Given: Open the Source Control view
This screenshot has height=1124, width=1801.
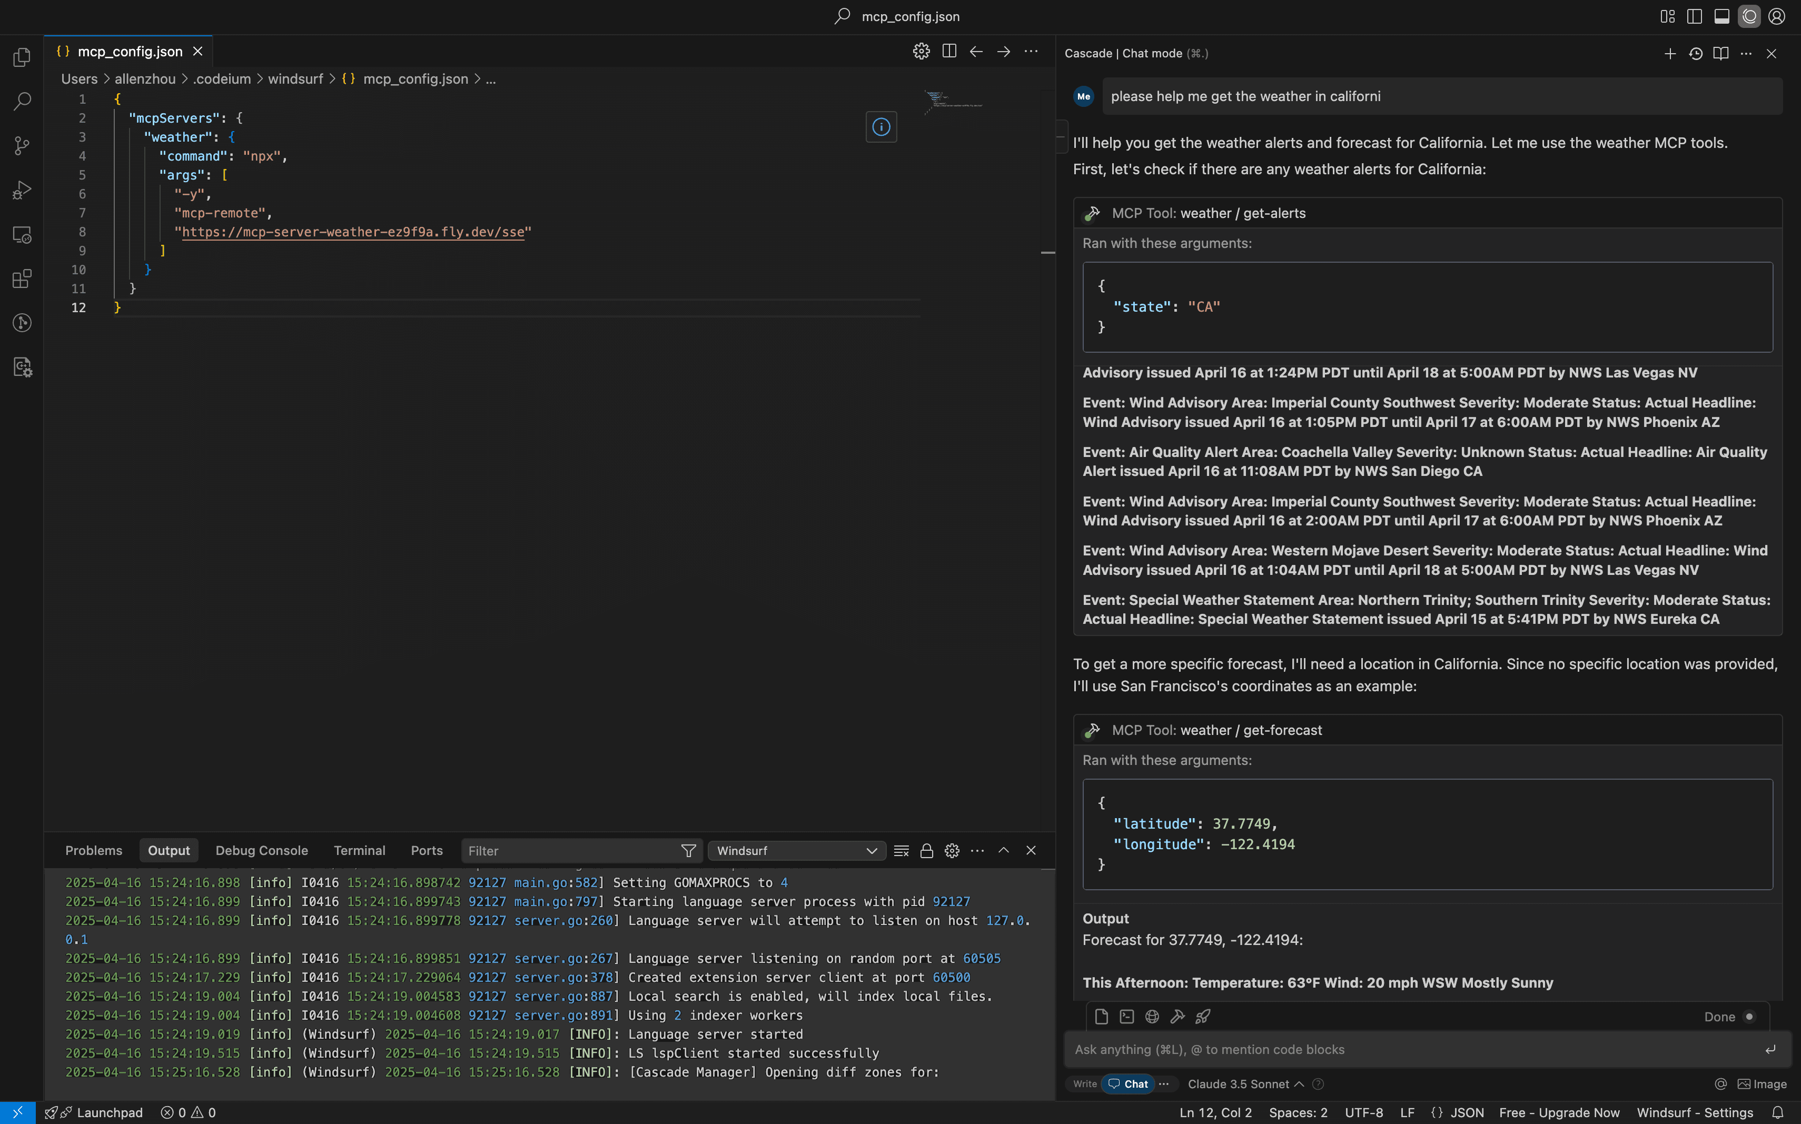Looking at the screenshot, I should click(x=22, y=146).
